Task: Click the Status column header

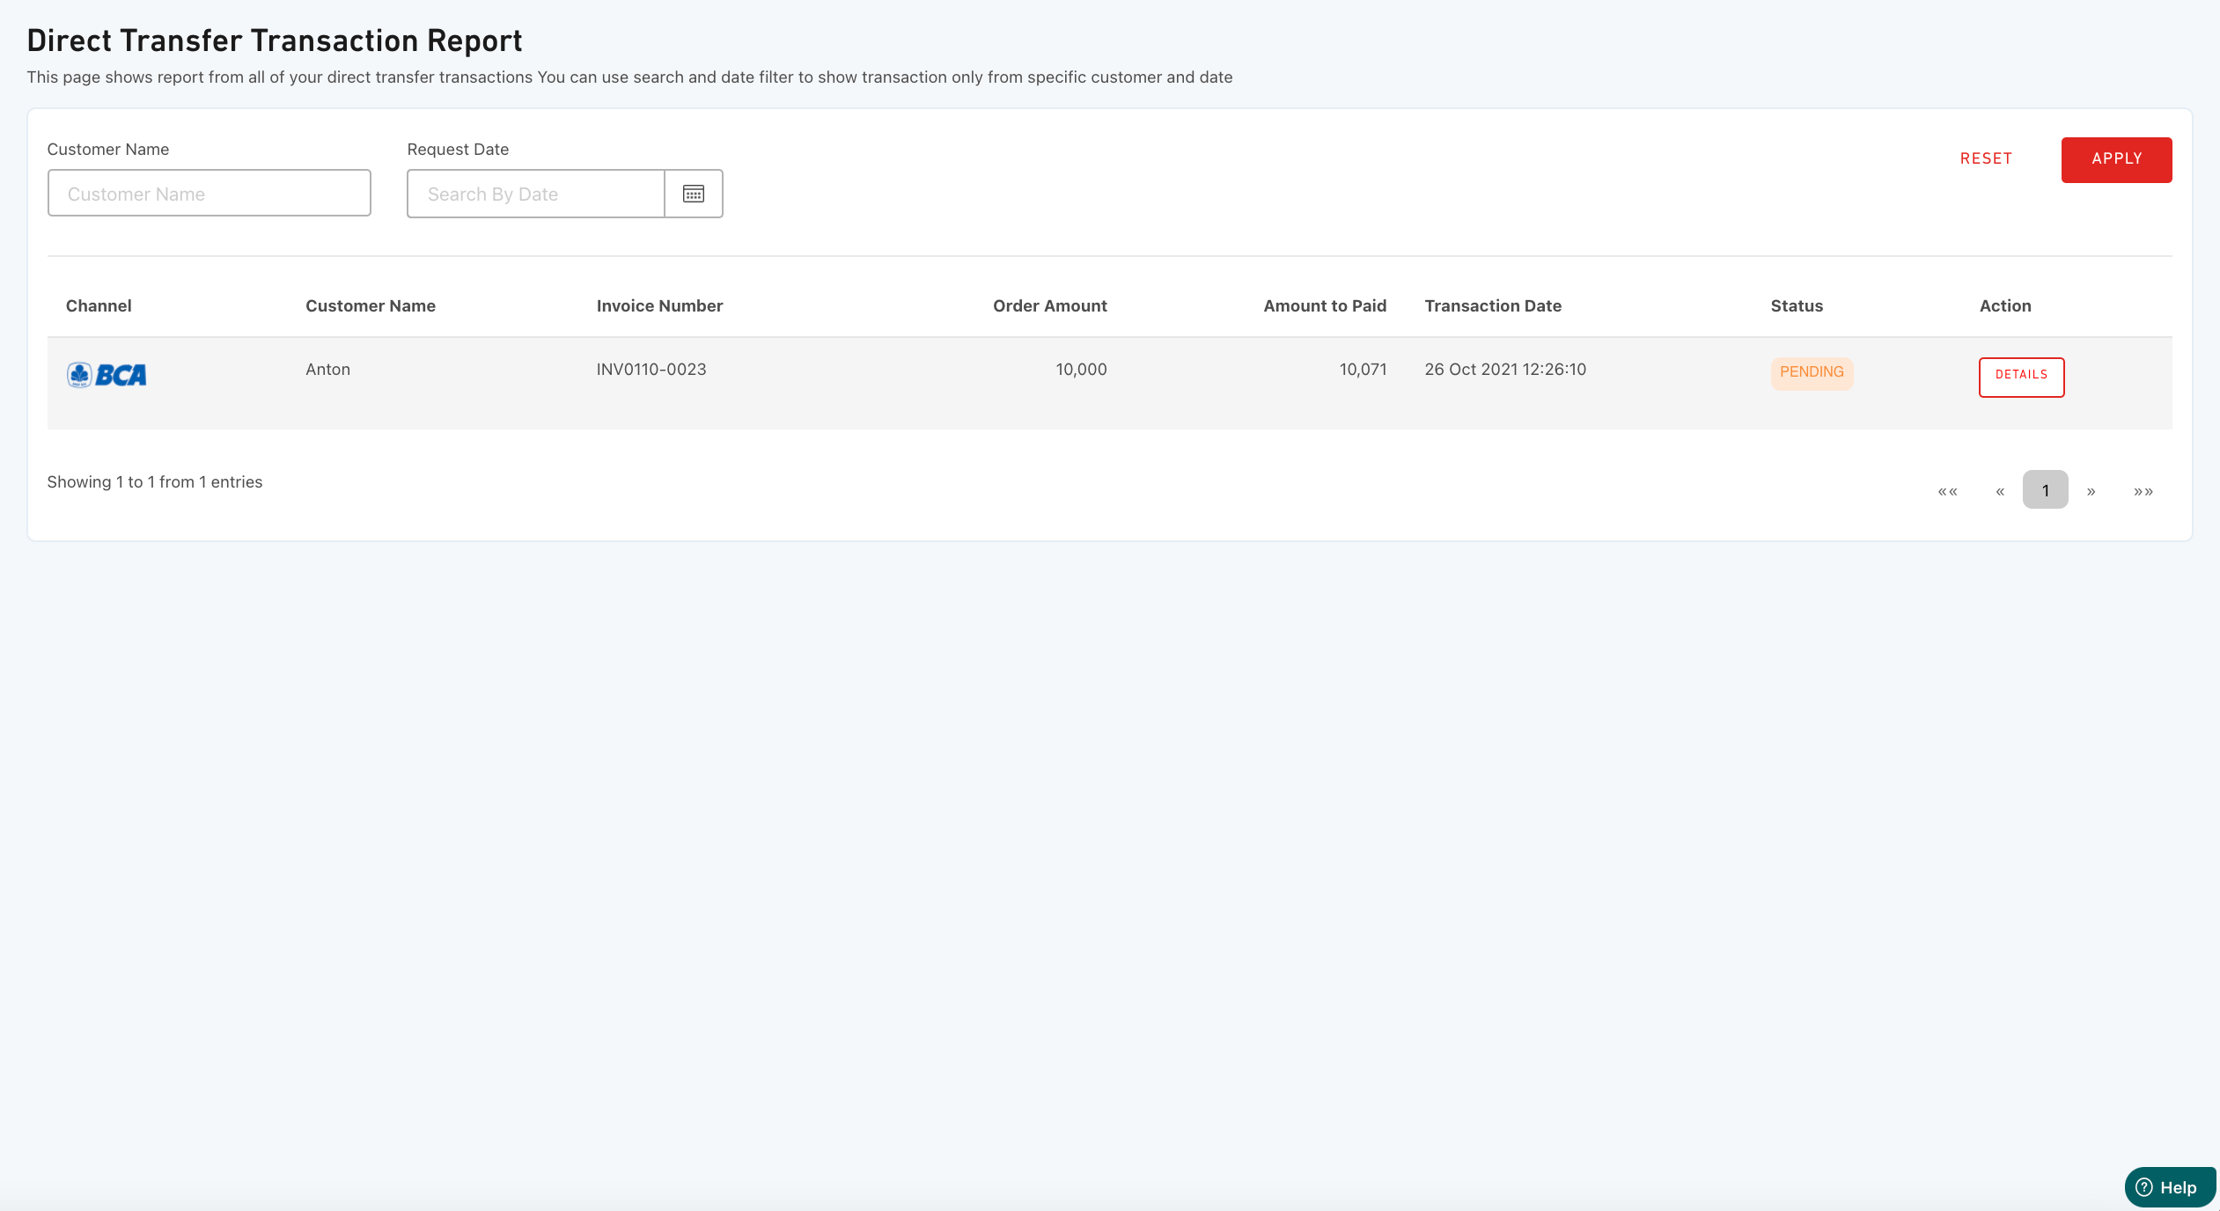Action: (1797, 306)
